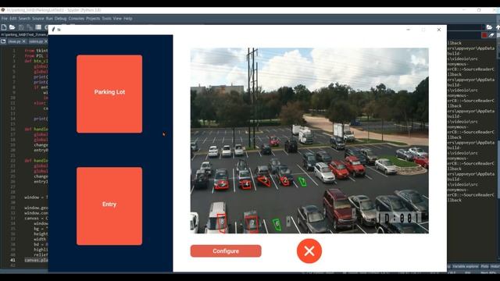This screenshot has width=500, height=281.
Task: Open the Tools menu in Spyder
Action: (106, 19)
